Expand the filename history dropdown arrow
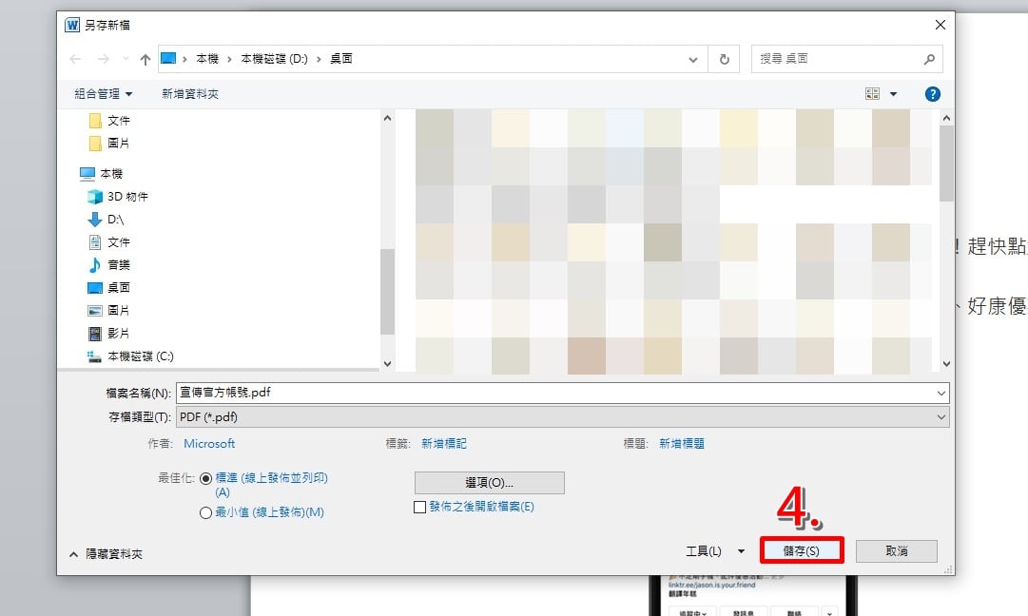Viewport: 1028px width, 616px height. 941,394
